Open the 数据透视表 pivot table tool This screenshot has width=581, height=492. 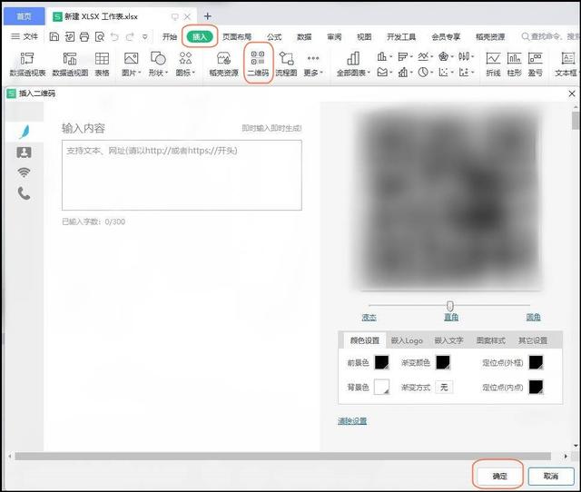[x=27, y=64]
